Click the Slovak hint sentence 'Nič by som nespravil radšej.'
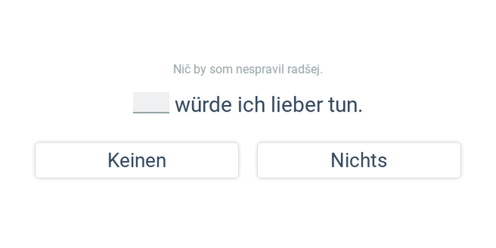496x248 pixels. pyautogui.click(x=248, y=69)
